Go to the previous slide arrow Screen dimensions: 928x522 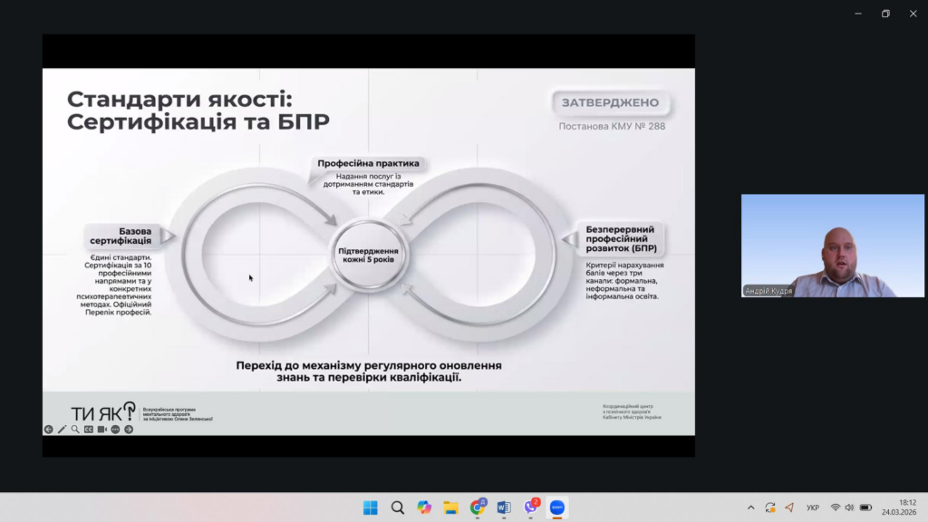pyautogui.click(x=49, y=430)
